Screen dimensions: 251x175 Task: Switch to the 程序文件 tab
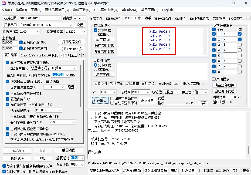point(96,19)
